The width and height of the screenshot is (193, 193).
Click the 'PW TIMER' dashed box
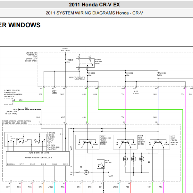[x=79, y=78]
